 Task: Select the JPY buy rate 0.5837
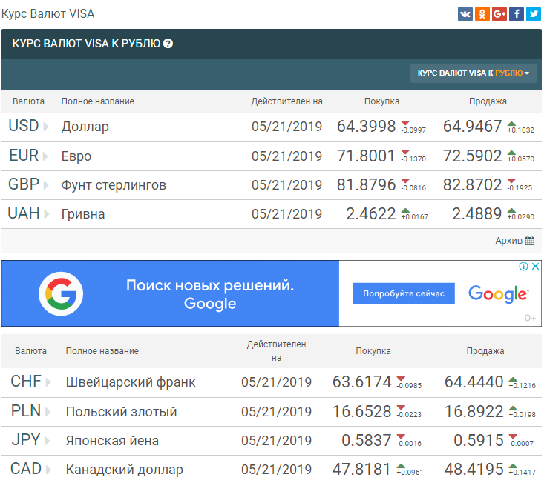click(367, 441)
